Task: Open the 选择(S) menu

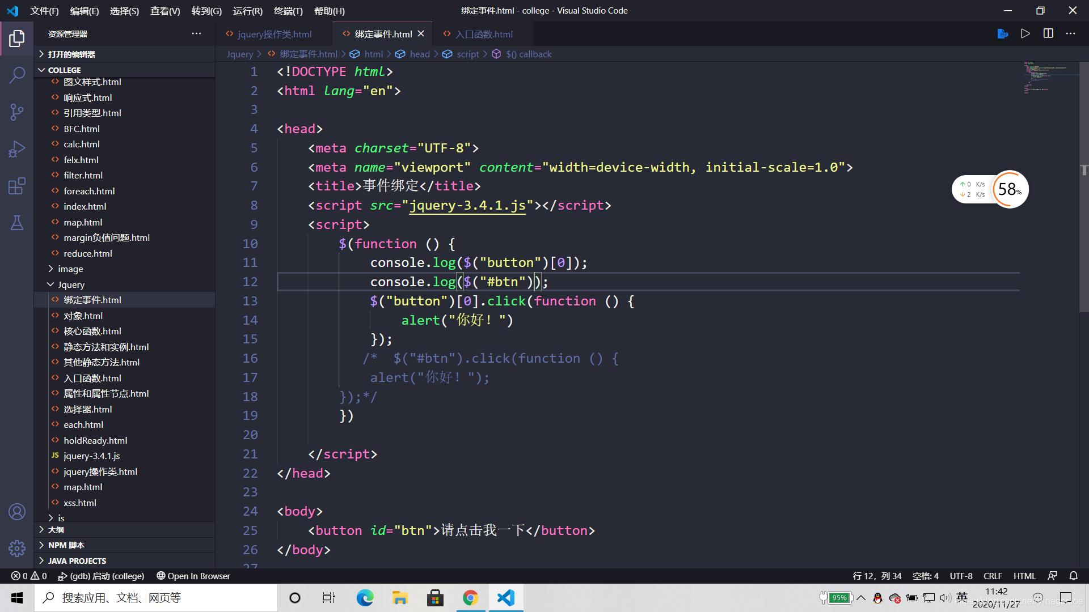Action: click(124, 11)
